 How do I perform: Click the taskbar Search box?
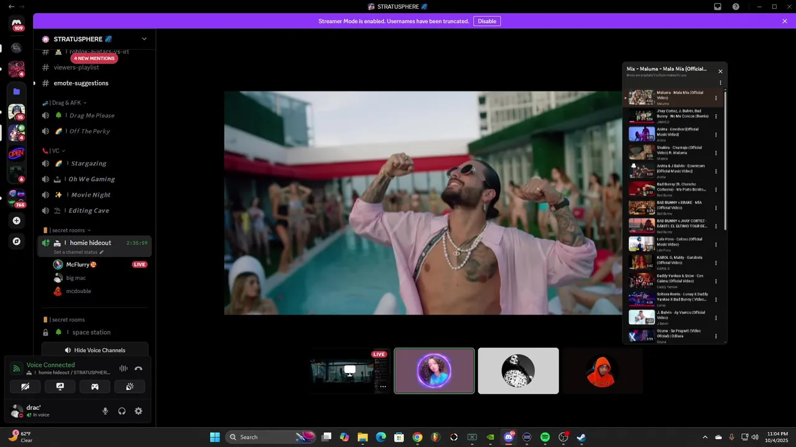point(271,437)
